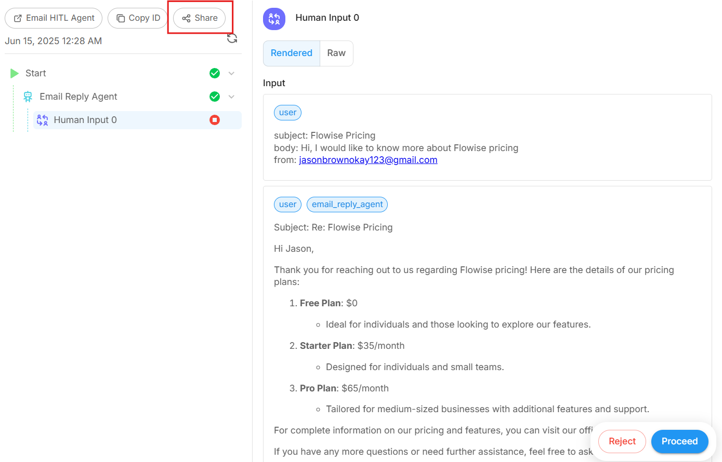
Task: Expand the Start node chevron
Action: pos(232,73)
